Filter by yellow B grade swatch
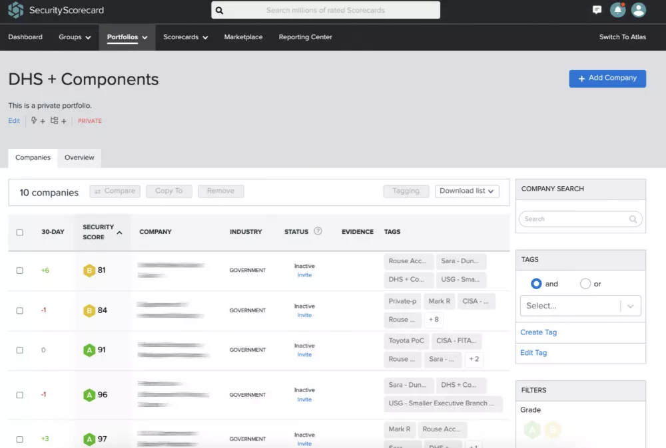The height and width of the screenshot is (448, 666). [553, 430]
